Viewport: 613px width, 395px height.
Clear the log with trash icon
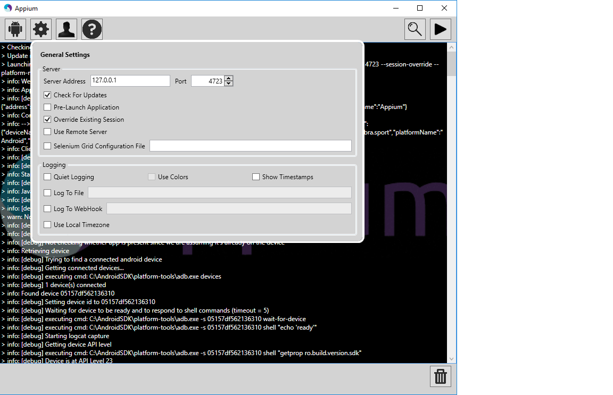point(441,376)
